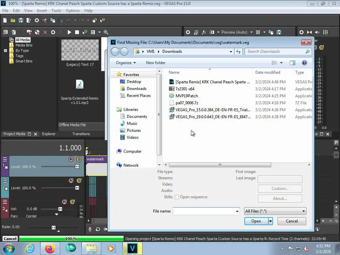Toggle Solo on audio track 3
The width and height of the screenshot is (340, 255).
coord(72,202)
